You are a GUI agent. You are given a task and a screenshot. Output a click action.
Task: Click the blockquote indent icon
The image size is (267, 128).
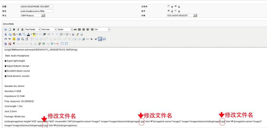coord(44,34)
